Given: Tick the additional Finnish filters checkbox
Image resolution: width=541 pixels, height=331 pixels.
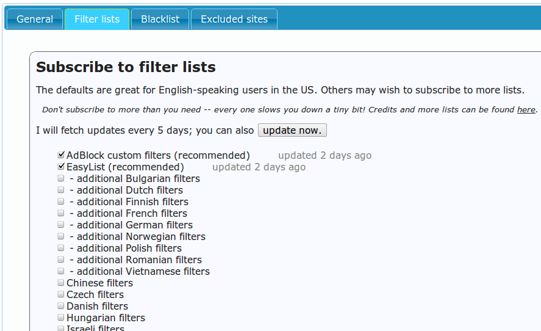Looking at the screenshot, I should (x=61, y=202).
